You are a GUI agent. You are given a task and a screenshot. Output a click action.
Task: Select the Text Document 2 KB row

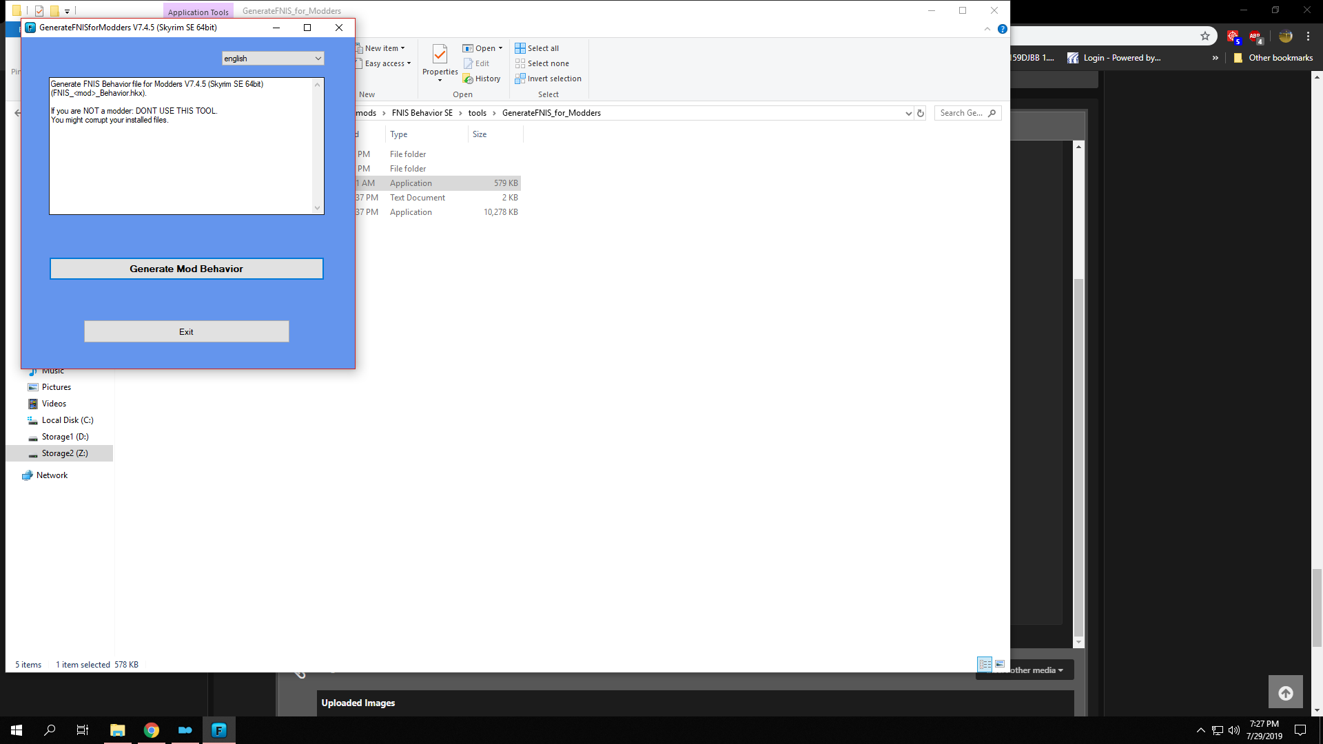coord(438,198)
